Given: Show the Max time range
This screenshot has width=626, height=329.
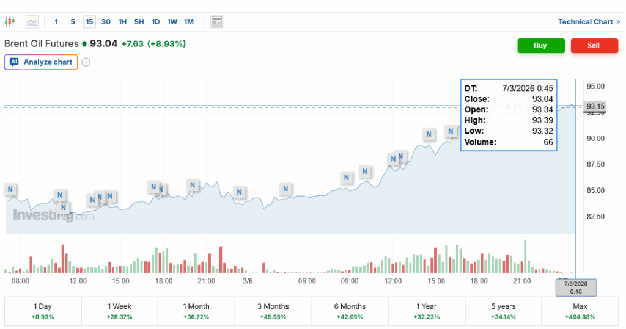Looking at the screenshot, I should pyautogui.click(x=580, y=311).
